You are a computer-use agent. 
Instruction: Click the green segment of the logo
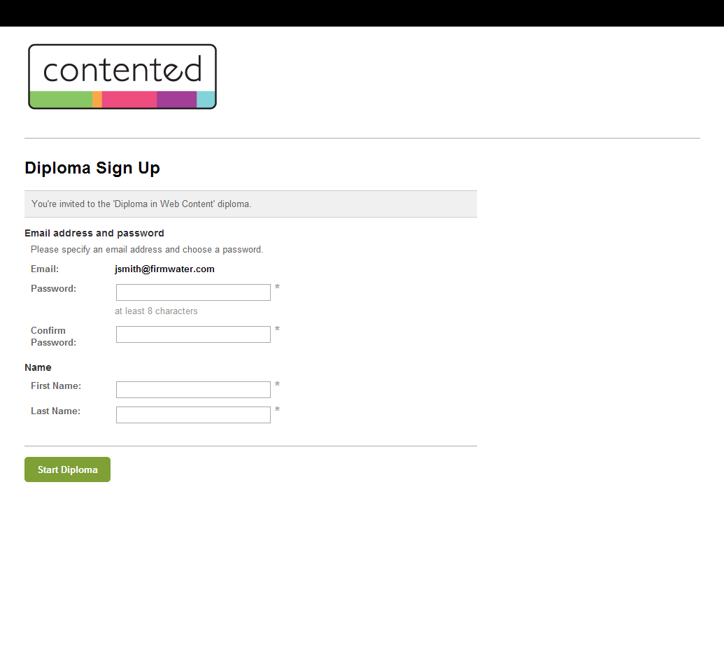pyautogui.click(x=61, y=99)
